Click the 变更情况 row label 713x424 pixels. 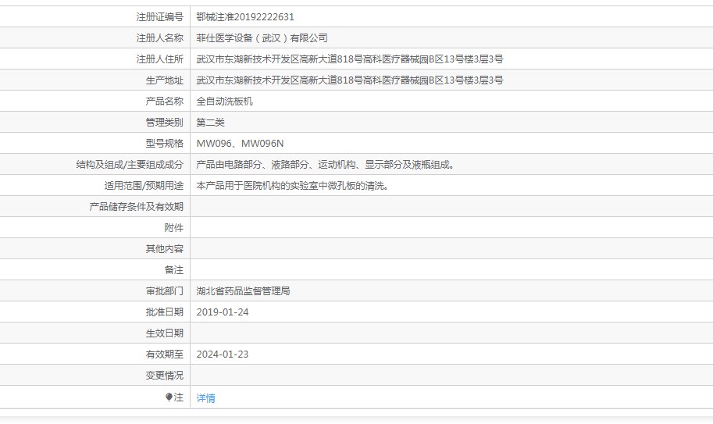164,375
